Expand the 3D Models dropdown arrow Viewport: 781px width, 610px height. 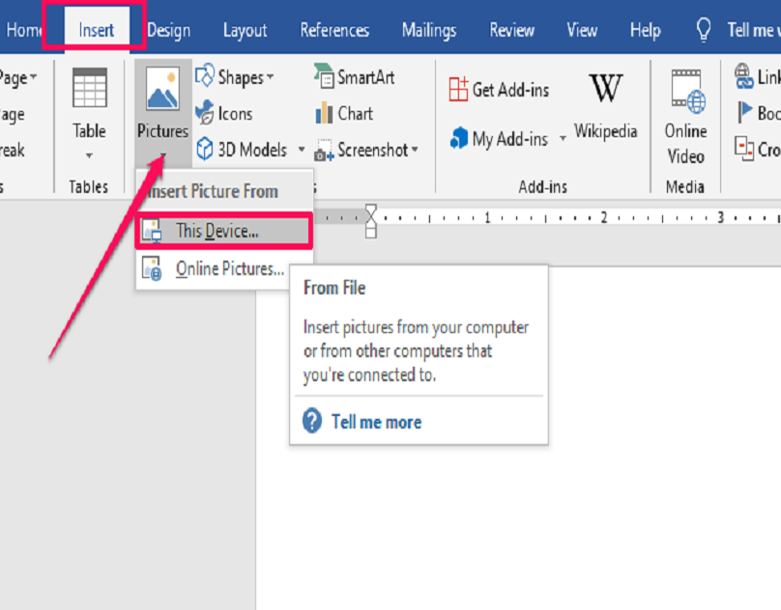click(302, 149)
